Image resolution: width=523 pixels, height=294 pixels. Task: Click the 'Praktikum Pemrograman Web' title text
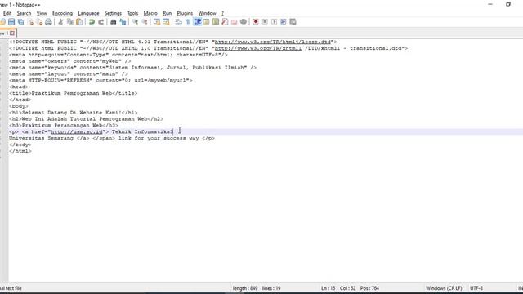71,93
